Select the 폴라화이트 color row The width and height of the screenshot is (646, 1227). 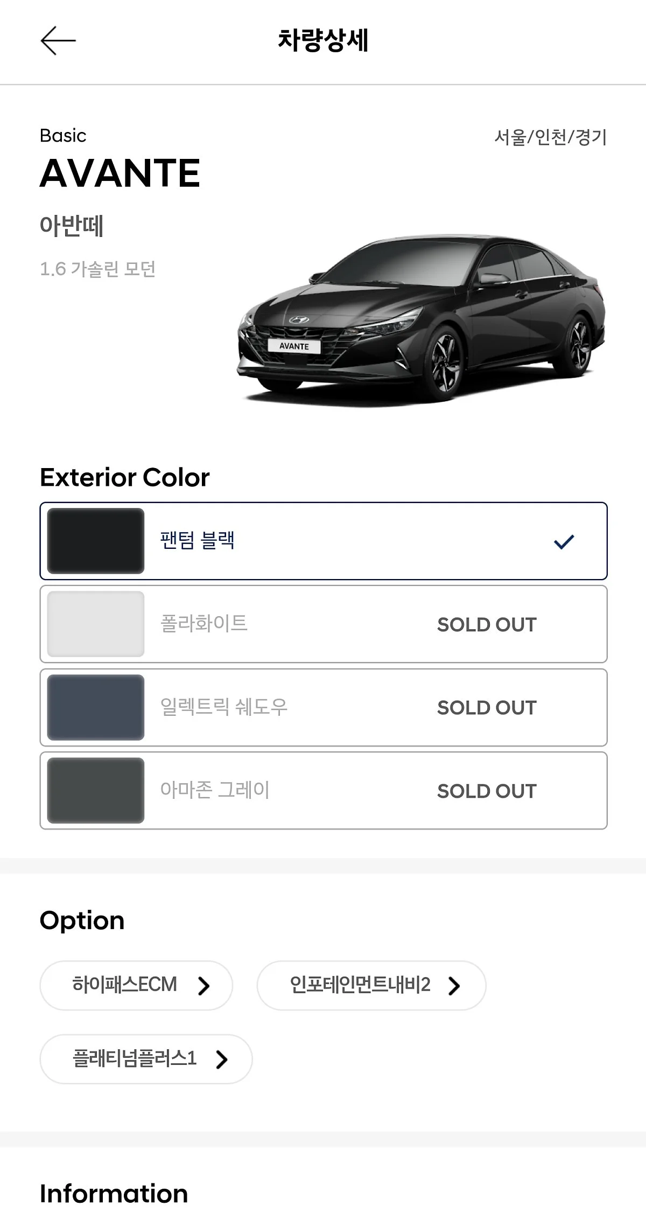[x=324, y=624]
